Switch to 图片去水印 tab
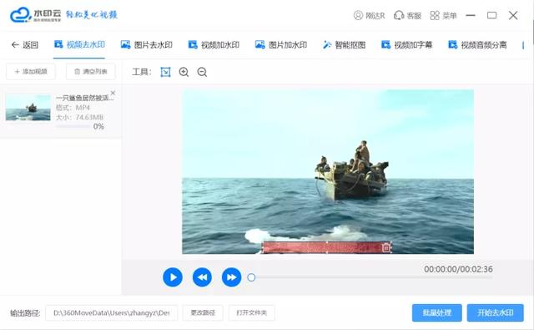The width and height of the screenshot is (534, 330). [x=147, y=44]
